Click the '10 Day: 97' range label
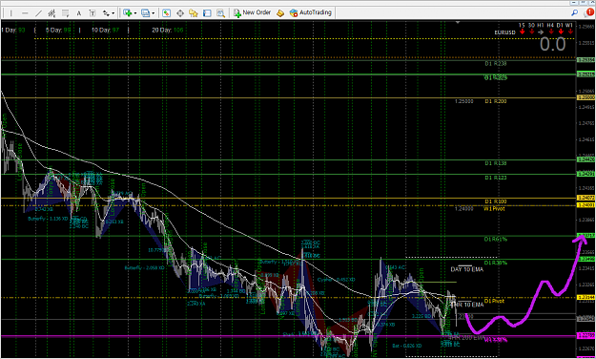Image resolution: width=596 pixels, height=359 pixels. coord(105,30)
